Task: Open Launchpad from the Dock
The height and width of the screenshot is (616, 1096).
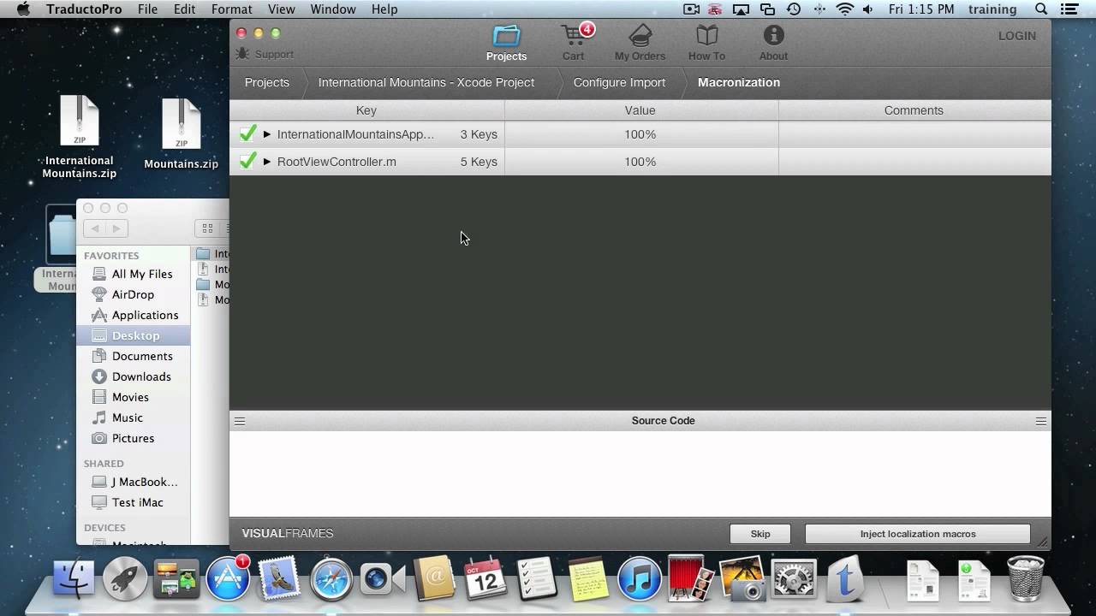Action: (x=125, y=579)
